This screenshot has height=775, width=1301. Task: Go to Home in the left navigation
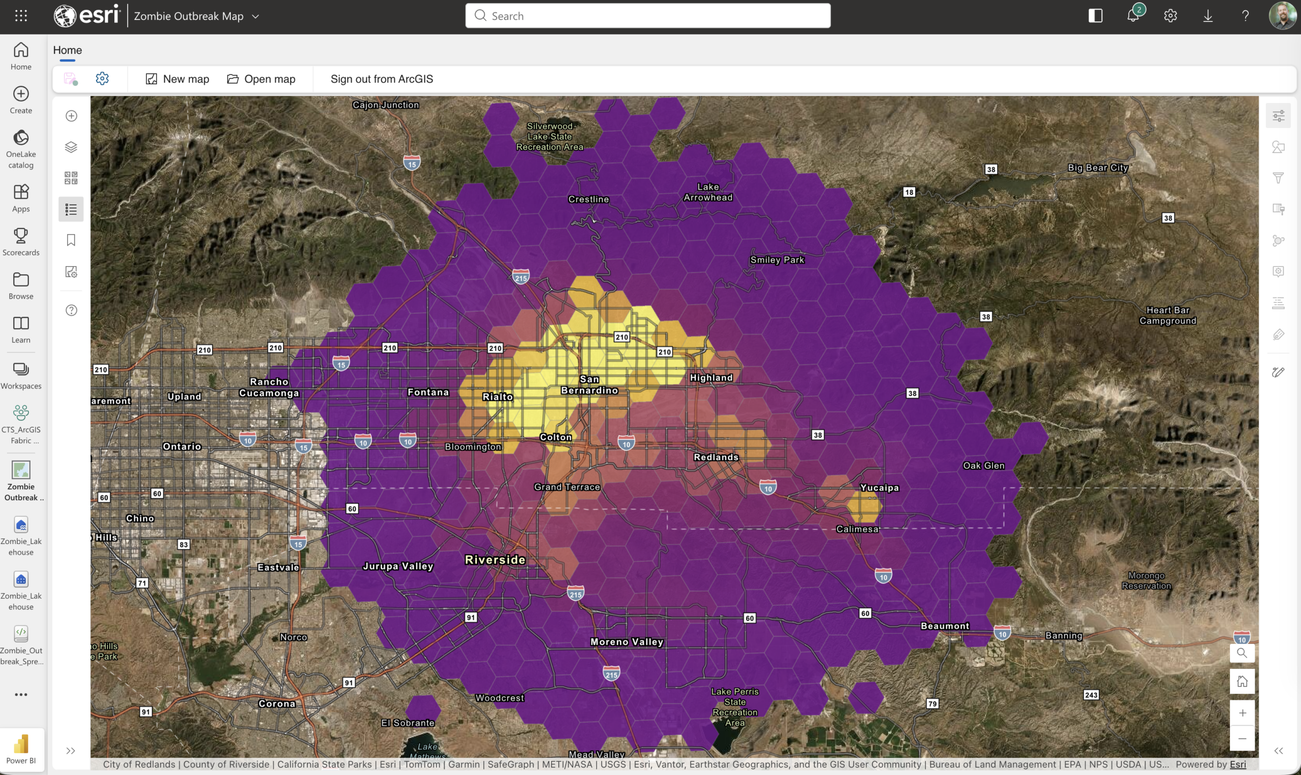coord(21,56)
